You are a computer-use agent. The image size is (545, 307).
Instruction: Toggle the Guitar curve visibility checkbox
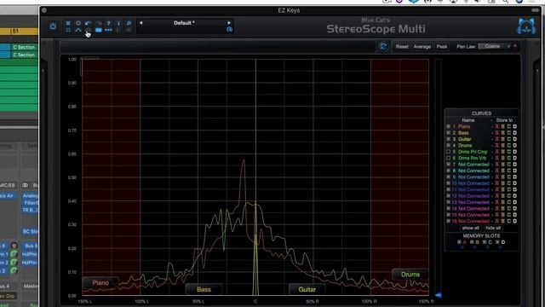coord(449,139)
